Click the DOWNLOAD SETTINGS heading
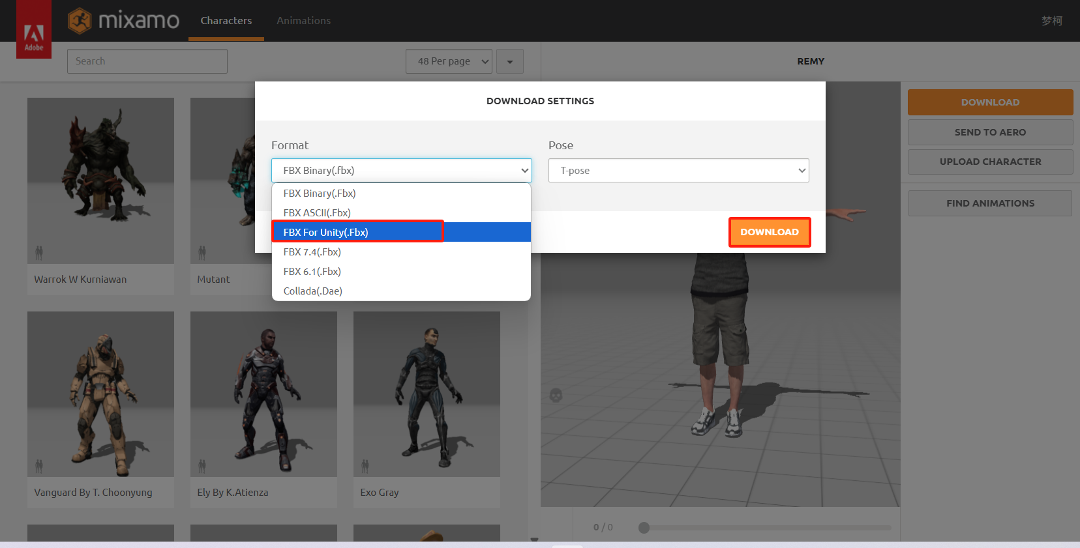The height and width of the screenshot is (548, 1080). [x=540, y=101]
